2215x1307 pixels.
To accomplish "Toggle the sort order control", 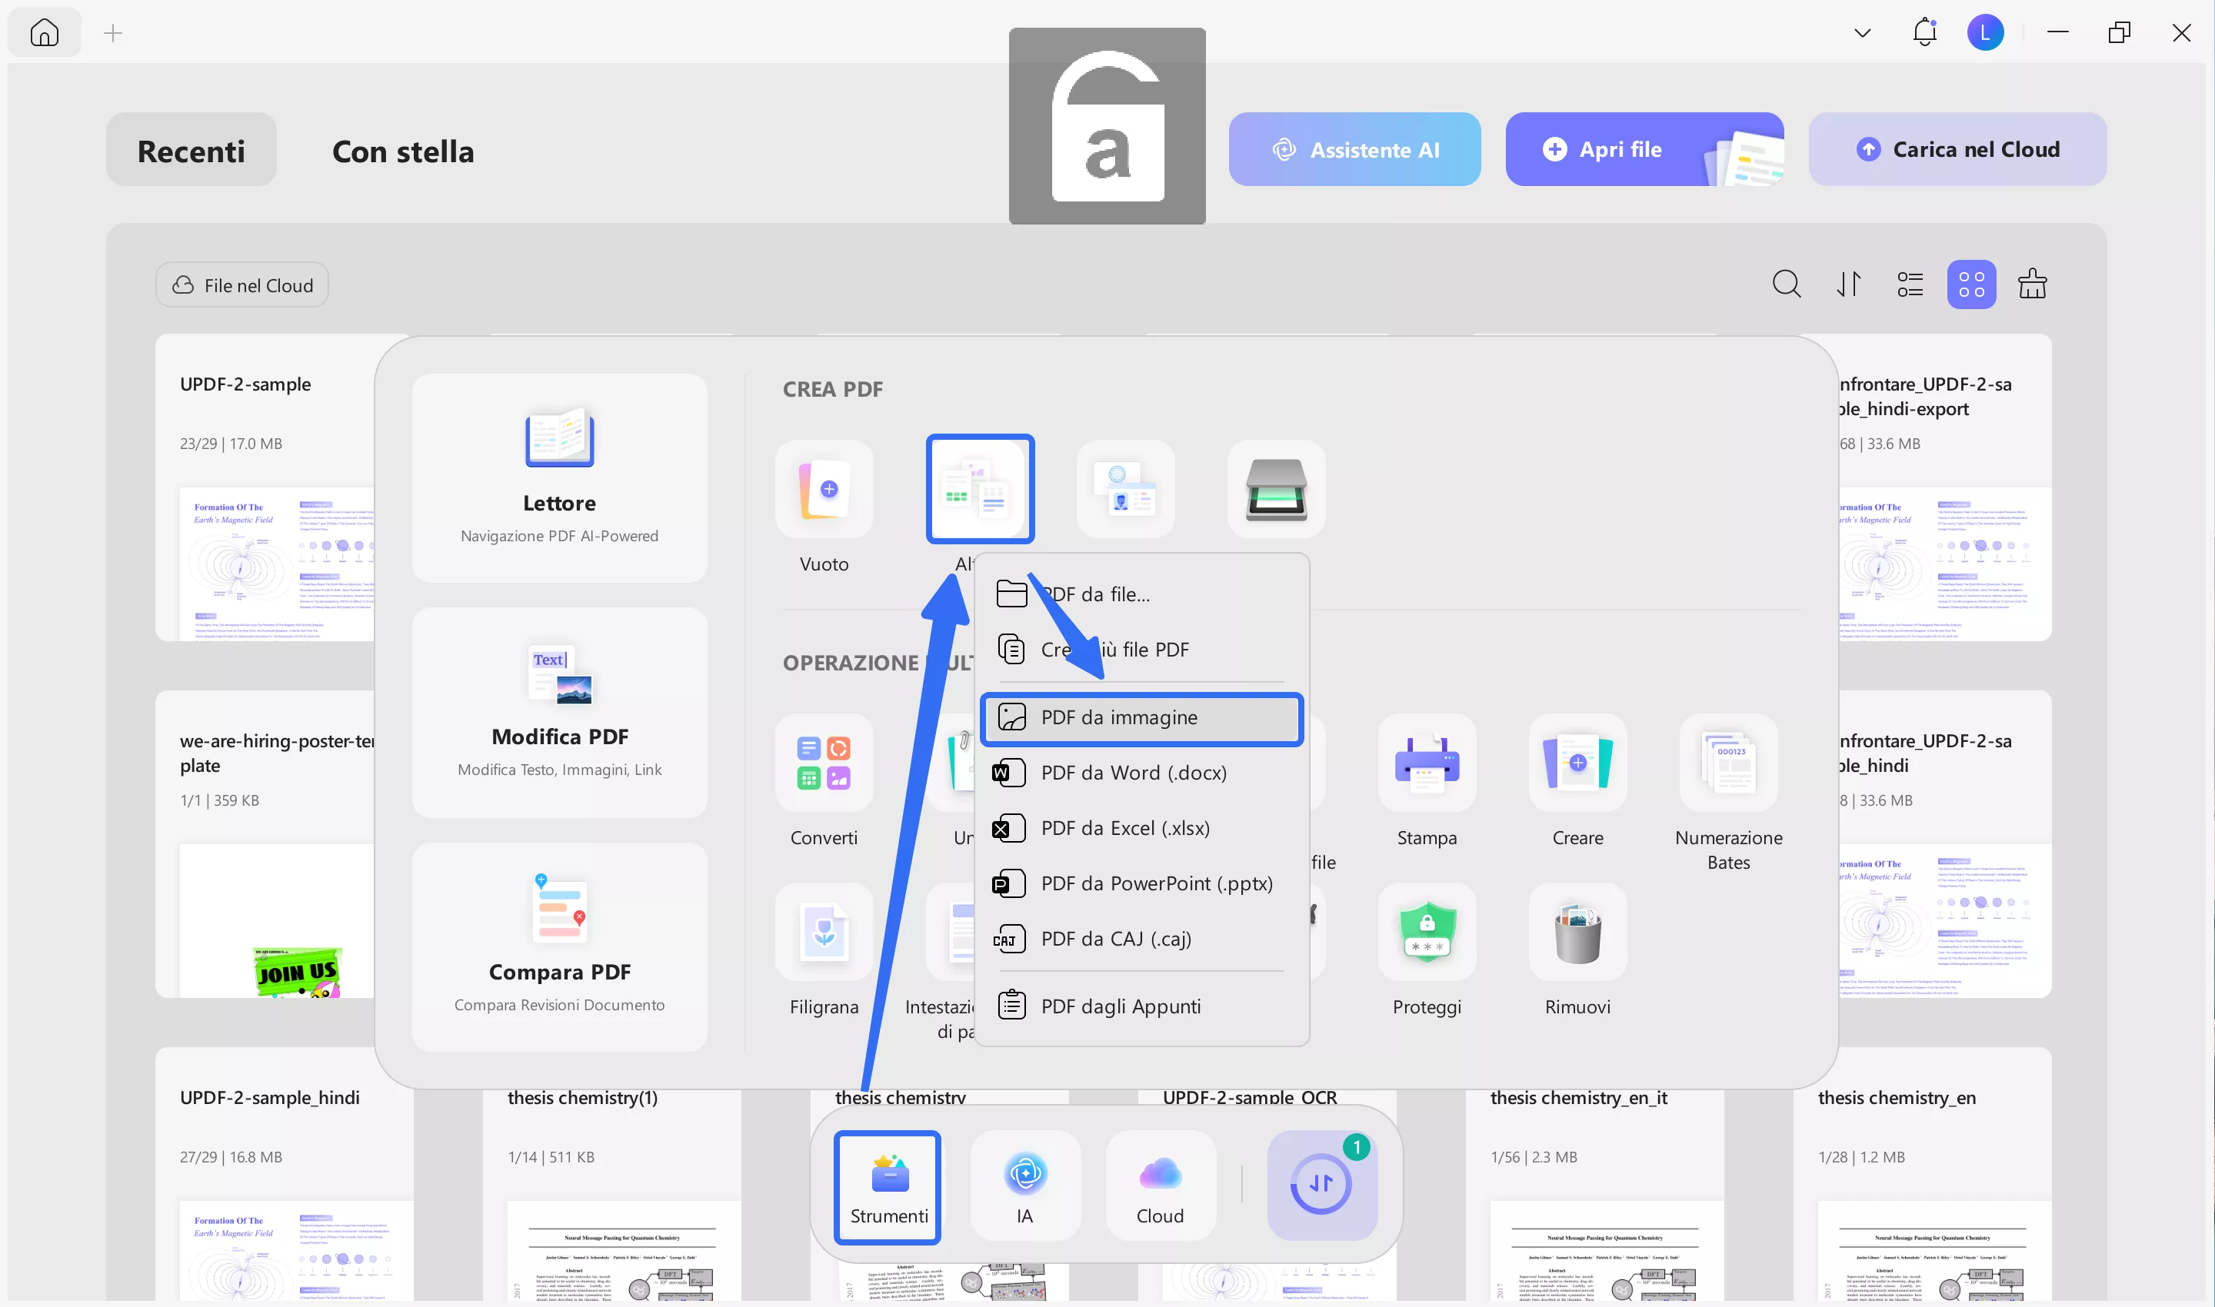I will tap(1847, 284).
